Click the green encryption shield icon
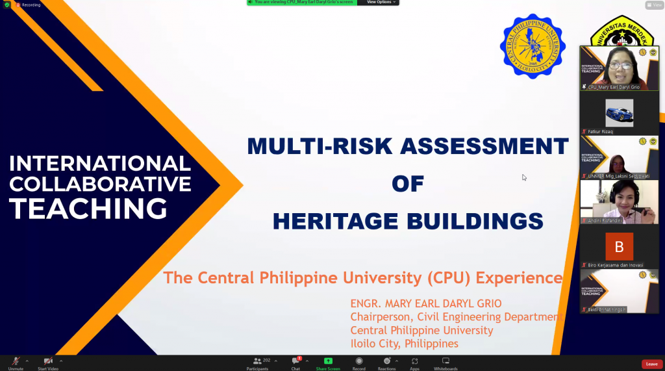Screen dimensions: 665x371 6,5
